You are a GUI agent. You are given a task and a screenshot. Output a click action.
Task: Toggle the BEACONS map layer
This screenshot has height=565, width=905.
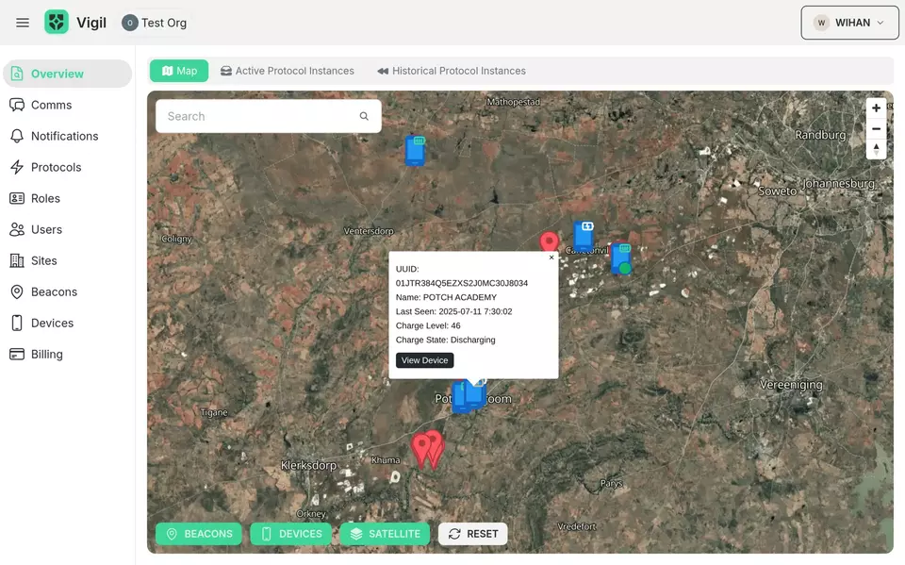[198, 534]
